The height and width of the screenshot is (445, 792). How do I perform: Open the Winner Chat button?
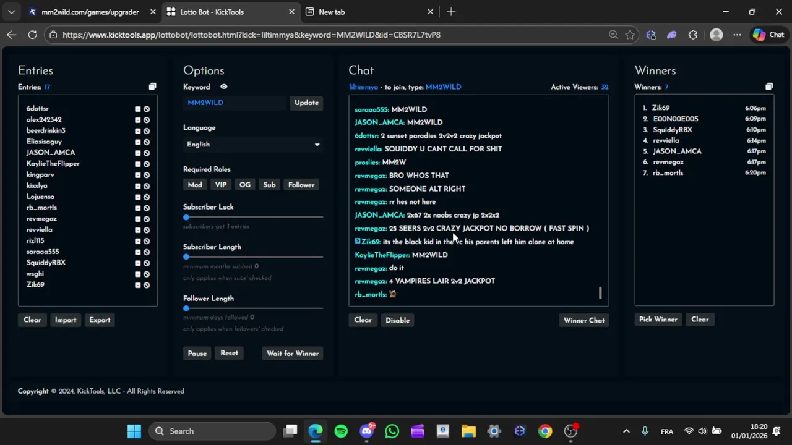point(584,320)
